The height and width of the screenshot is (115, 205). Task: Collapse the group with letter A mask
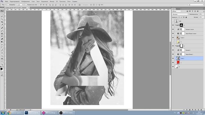(176, 25)
